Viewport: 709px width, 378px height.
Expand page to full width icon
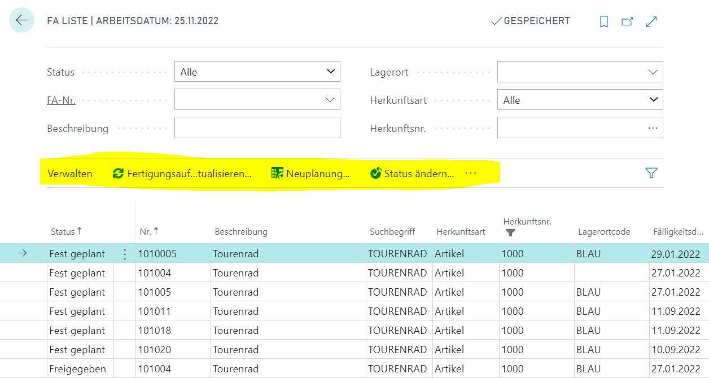click(651, 21)
